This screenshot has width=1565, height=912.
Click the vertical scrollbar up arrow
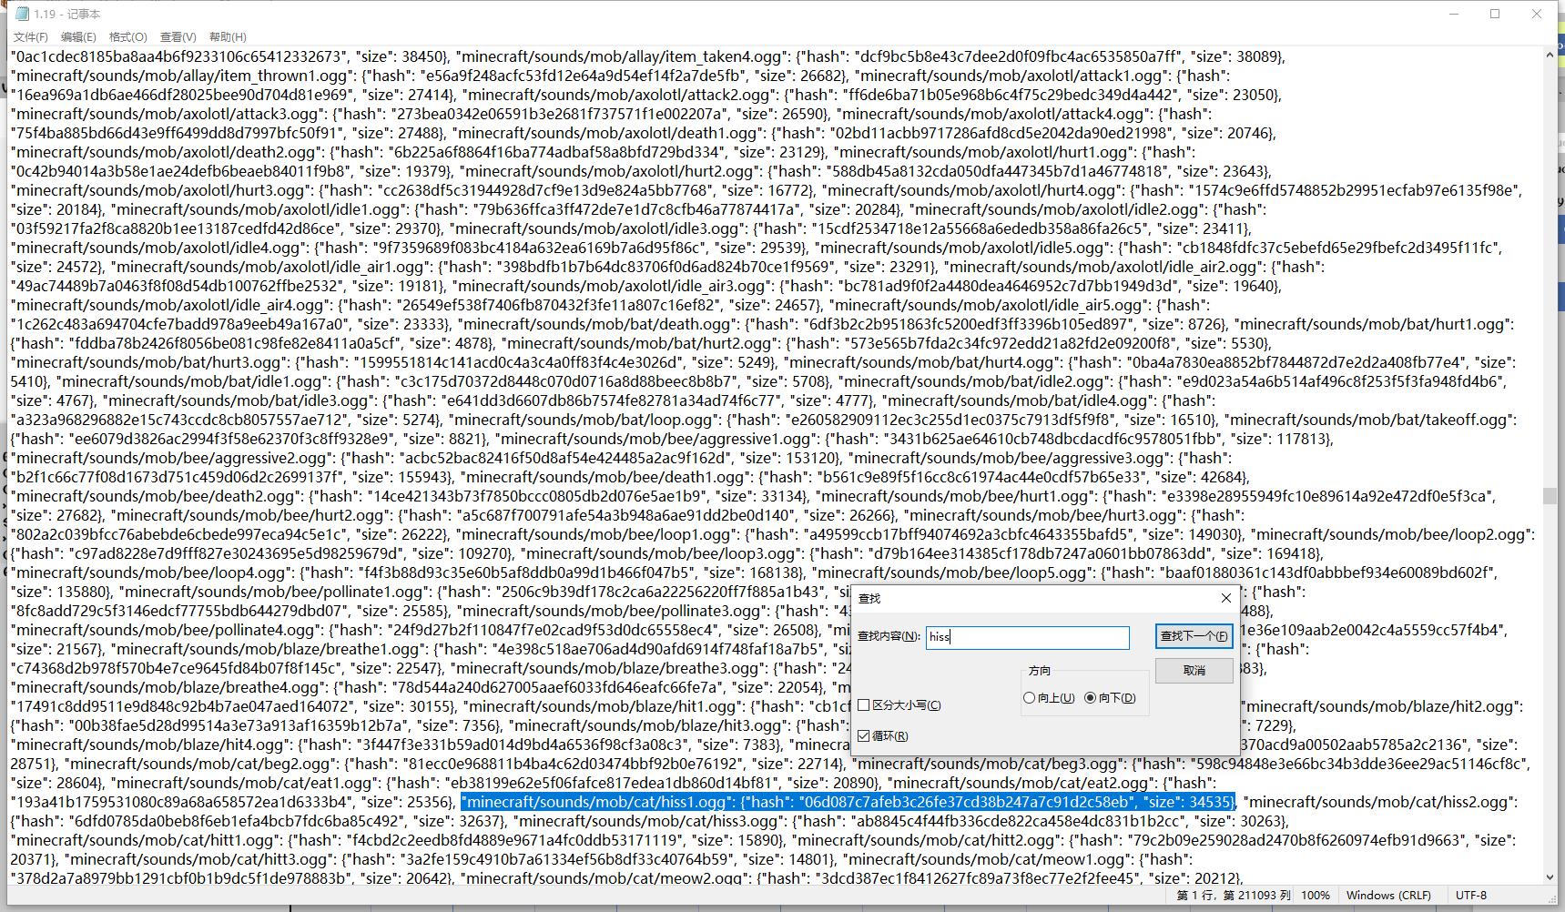(x=1550, y=56)
